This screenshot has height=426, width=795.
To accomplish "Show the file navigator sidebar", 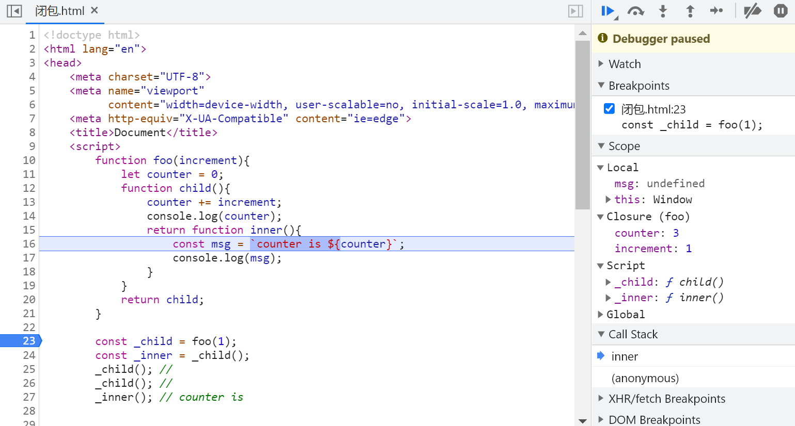I will [14, 11].
